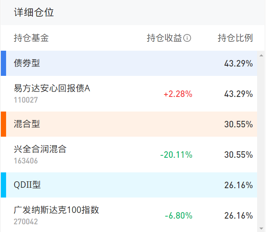The image size is (266, 232).
Task: Open the 兴全合润混合 fund
Action: point(40,149)
